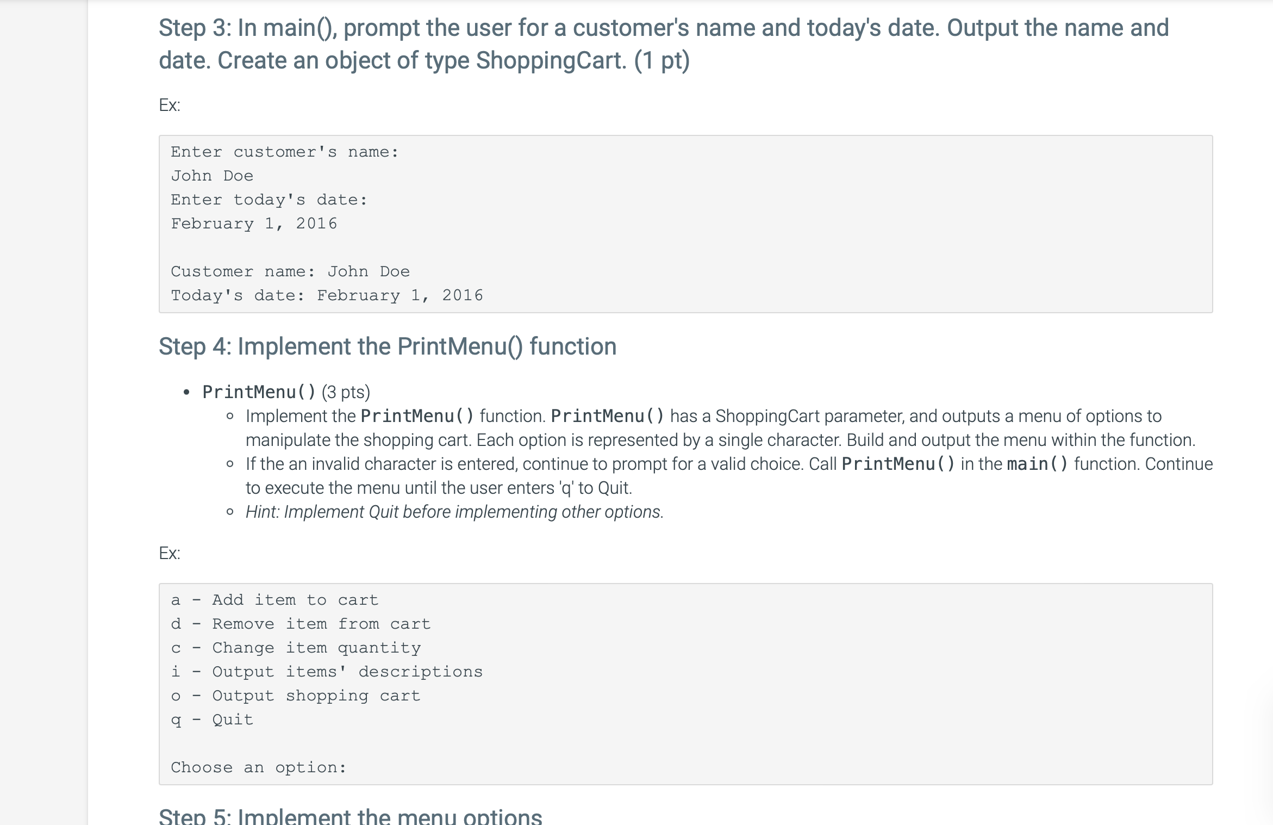The image size is (1273, 825).
Task: Click the 'Today's date: February 1, 2016' line
Action: point(327,295)
